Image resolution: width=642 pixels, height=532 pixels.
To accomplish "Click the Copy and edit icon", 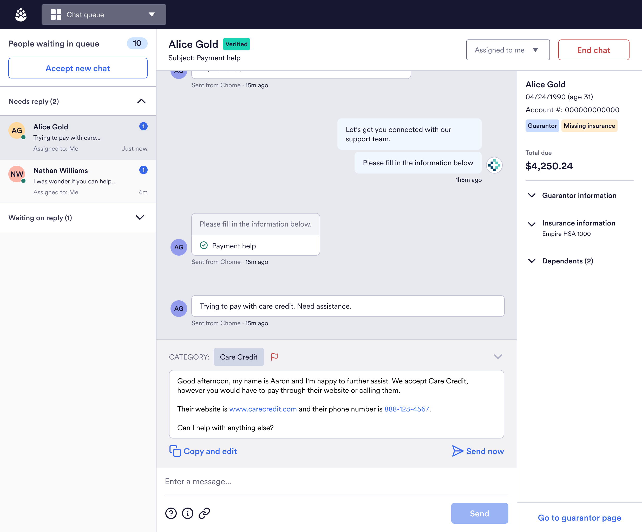I will point(175,451).
